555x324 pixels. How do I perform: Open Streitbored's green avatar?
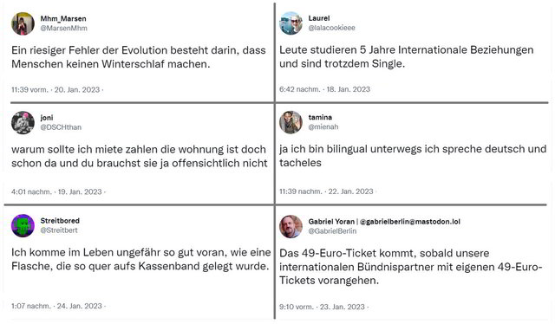[23, 225]
